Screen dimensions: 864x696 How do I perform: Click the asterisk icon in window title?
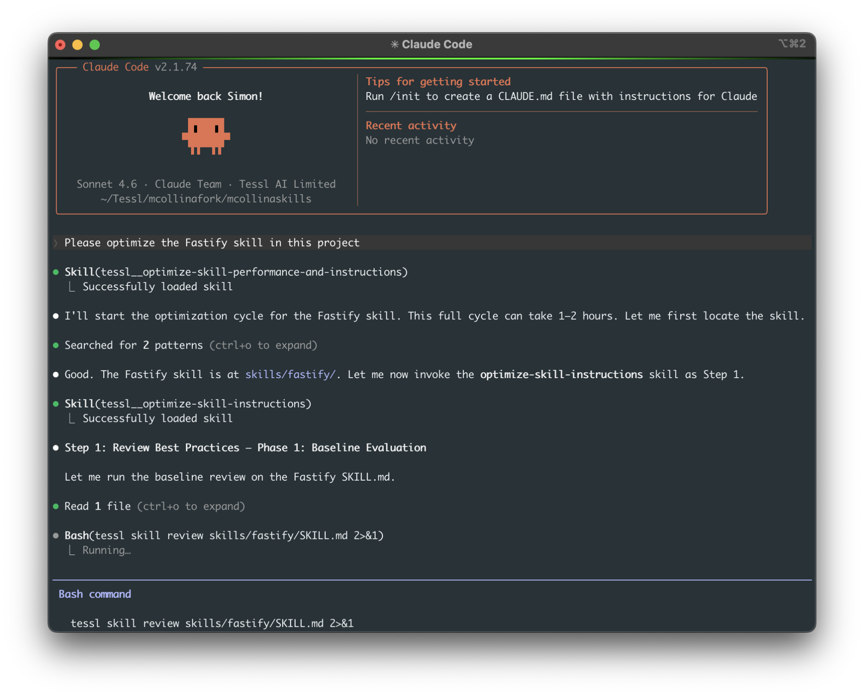pyautogui.click(x=394, y=44)
